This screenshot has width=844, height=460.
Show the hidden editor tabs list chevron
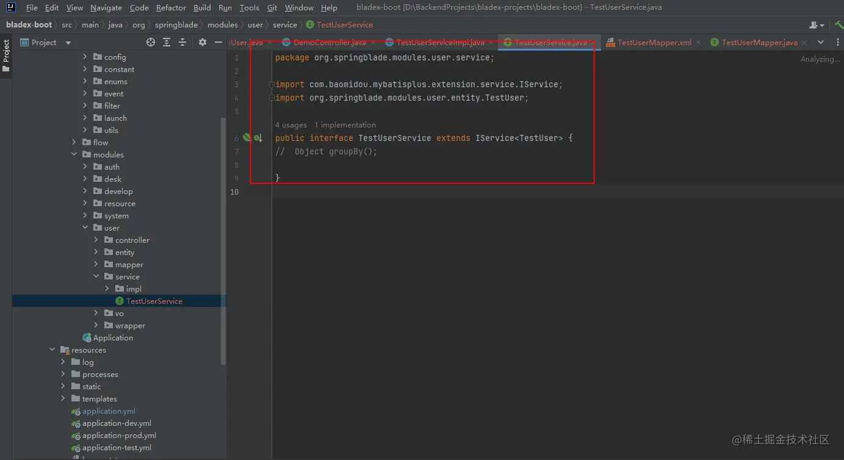click(821, 42)
